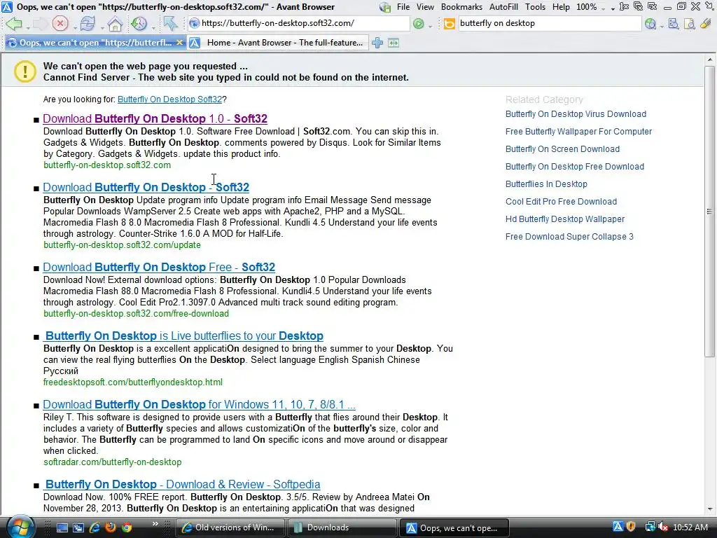Click the green Go button
This screenshot has width=717, height=538.
pos(418,23)
